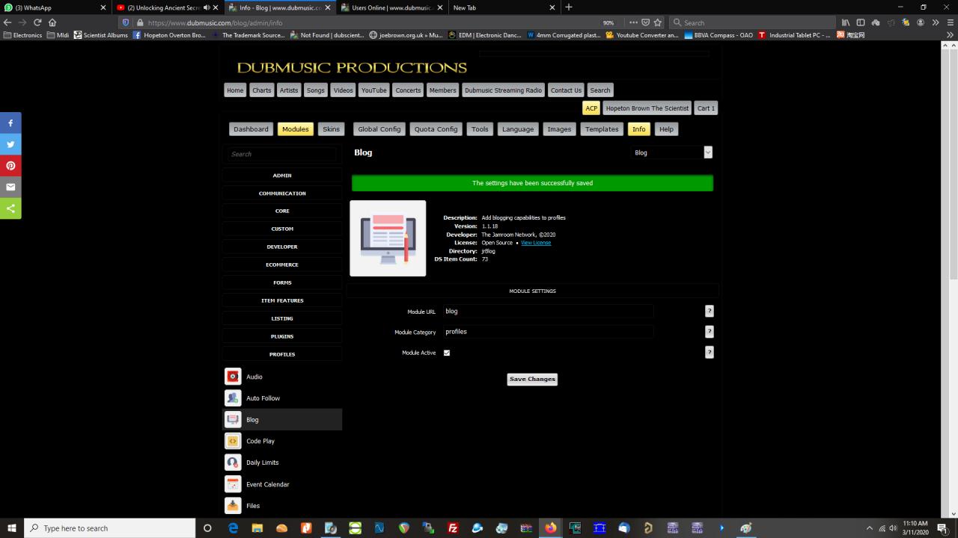Expand the ECOMMERCE module category
The height and width of the screenshot is (538, 958).
[x=282, y=265]
